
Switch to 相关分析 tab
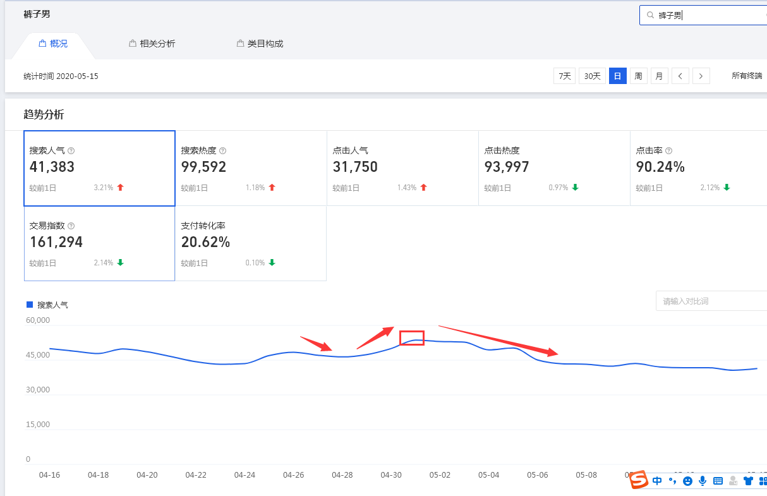click(152, 44)
